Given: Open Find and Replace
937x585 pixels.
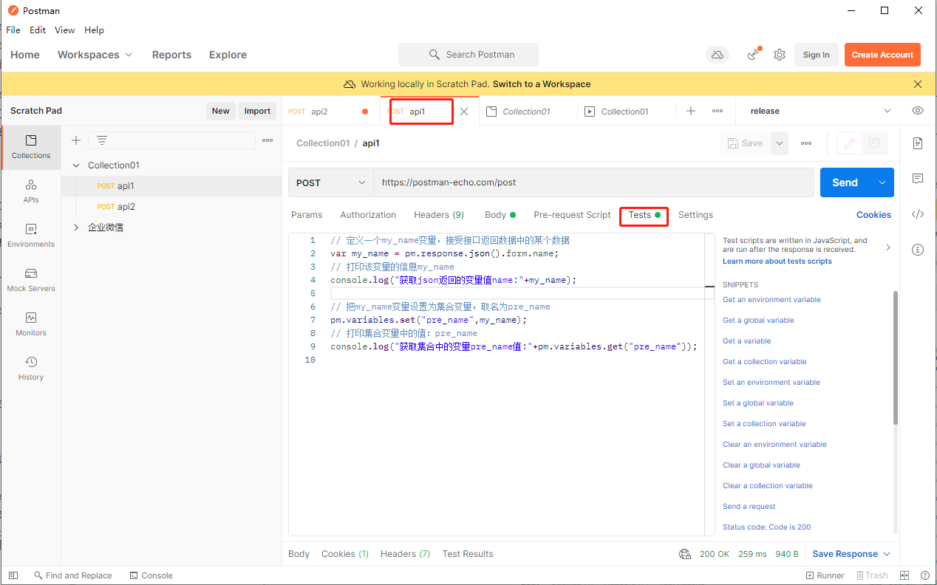Looking at the screenshot, I should click(x=72, y=575).
